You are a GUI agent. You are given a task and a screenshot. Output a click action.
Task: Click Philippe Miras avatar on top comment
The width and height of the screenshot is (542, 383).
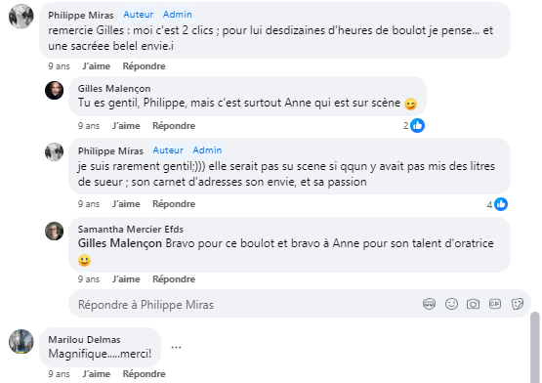pyautogui.click(x=21, y=17)
